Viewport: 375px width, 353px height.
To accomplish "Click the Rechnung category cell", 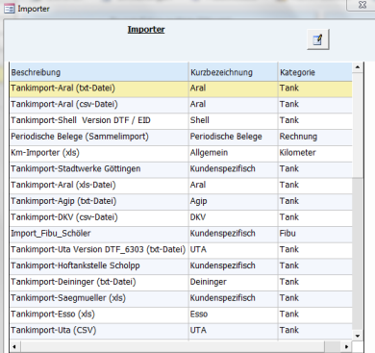I will (x=315, y=137).
